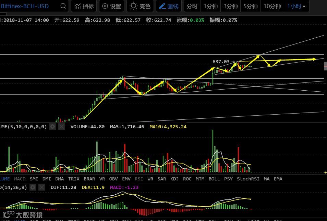Select MA in upper indicator row
The height and width of the screenshot is (221, 327).
point(267,179)
